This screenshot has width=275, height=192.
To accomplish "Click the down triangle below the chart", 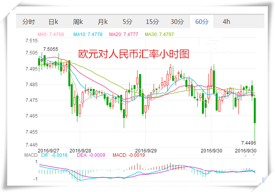I will (x=254, y=155).
